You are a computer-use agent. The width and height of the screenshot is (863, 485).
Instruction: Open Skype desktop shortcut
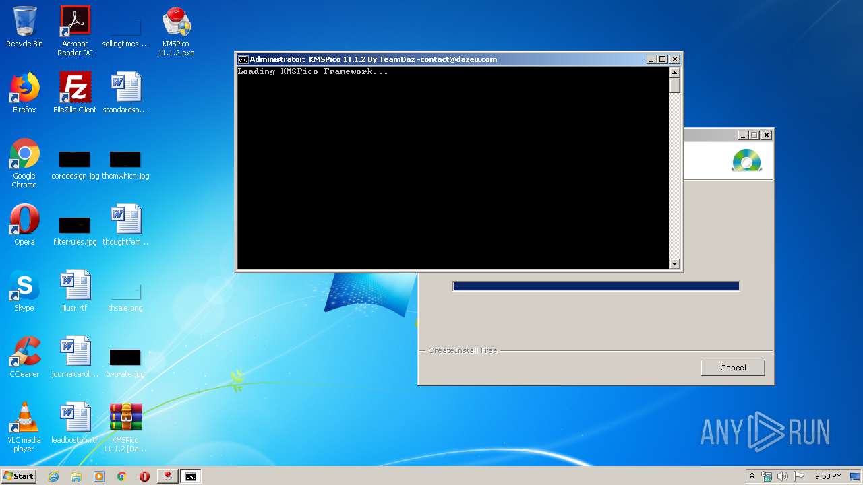click(x=24, y=291)
